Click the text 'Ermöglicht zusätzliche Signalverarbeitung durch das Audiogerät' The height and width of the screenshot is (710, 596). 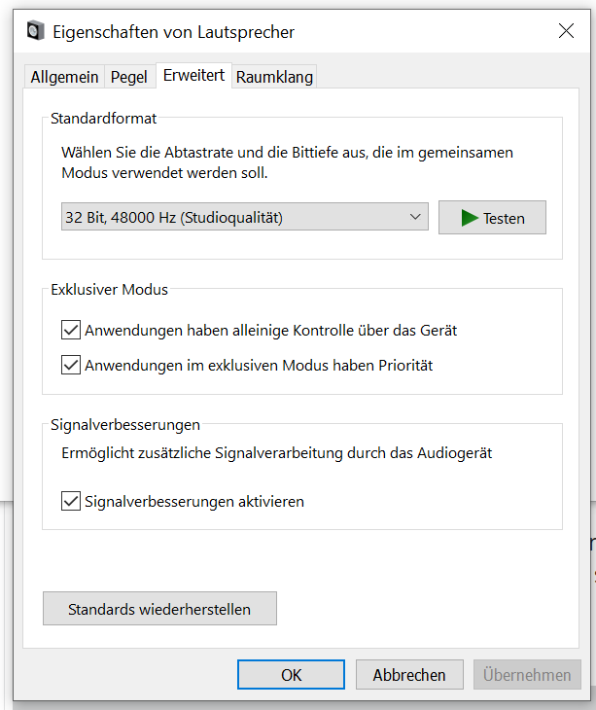pyautogui.click(x=277, y=453)
